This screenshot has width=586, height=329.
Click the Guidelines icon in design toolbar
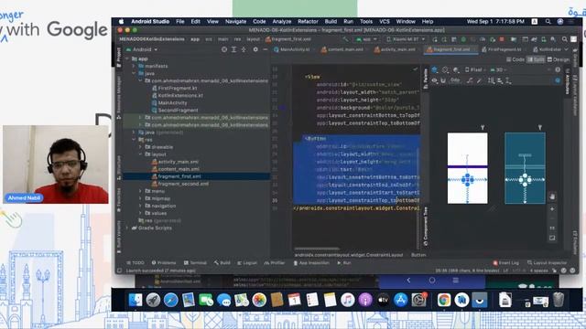coord(509,80)
